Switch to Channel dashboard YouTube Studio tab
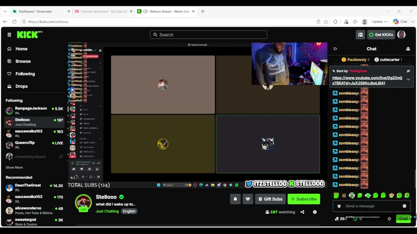Screen dimensions: 417x234 103,11
